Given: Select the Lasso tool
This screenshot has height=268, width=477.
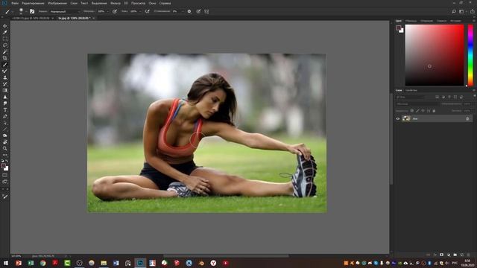Looking at the screenshot, I should point(5,45).
